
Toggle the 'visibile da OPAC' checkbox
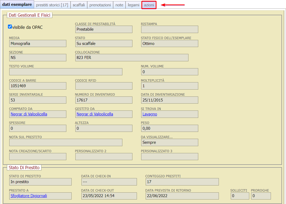pos(10,27)
